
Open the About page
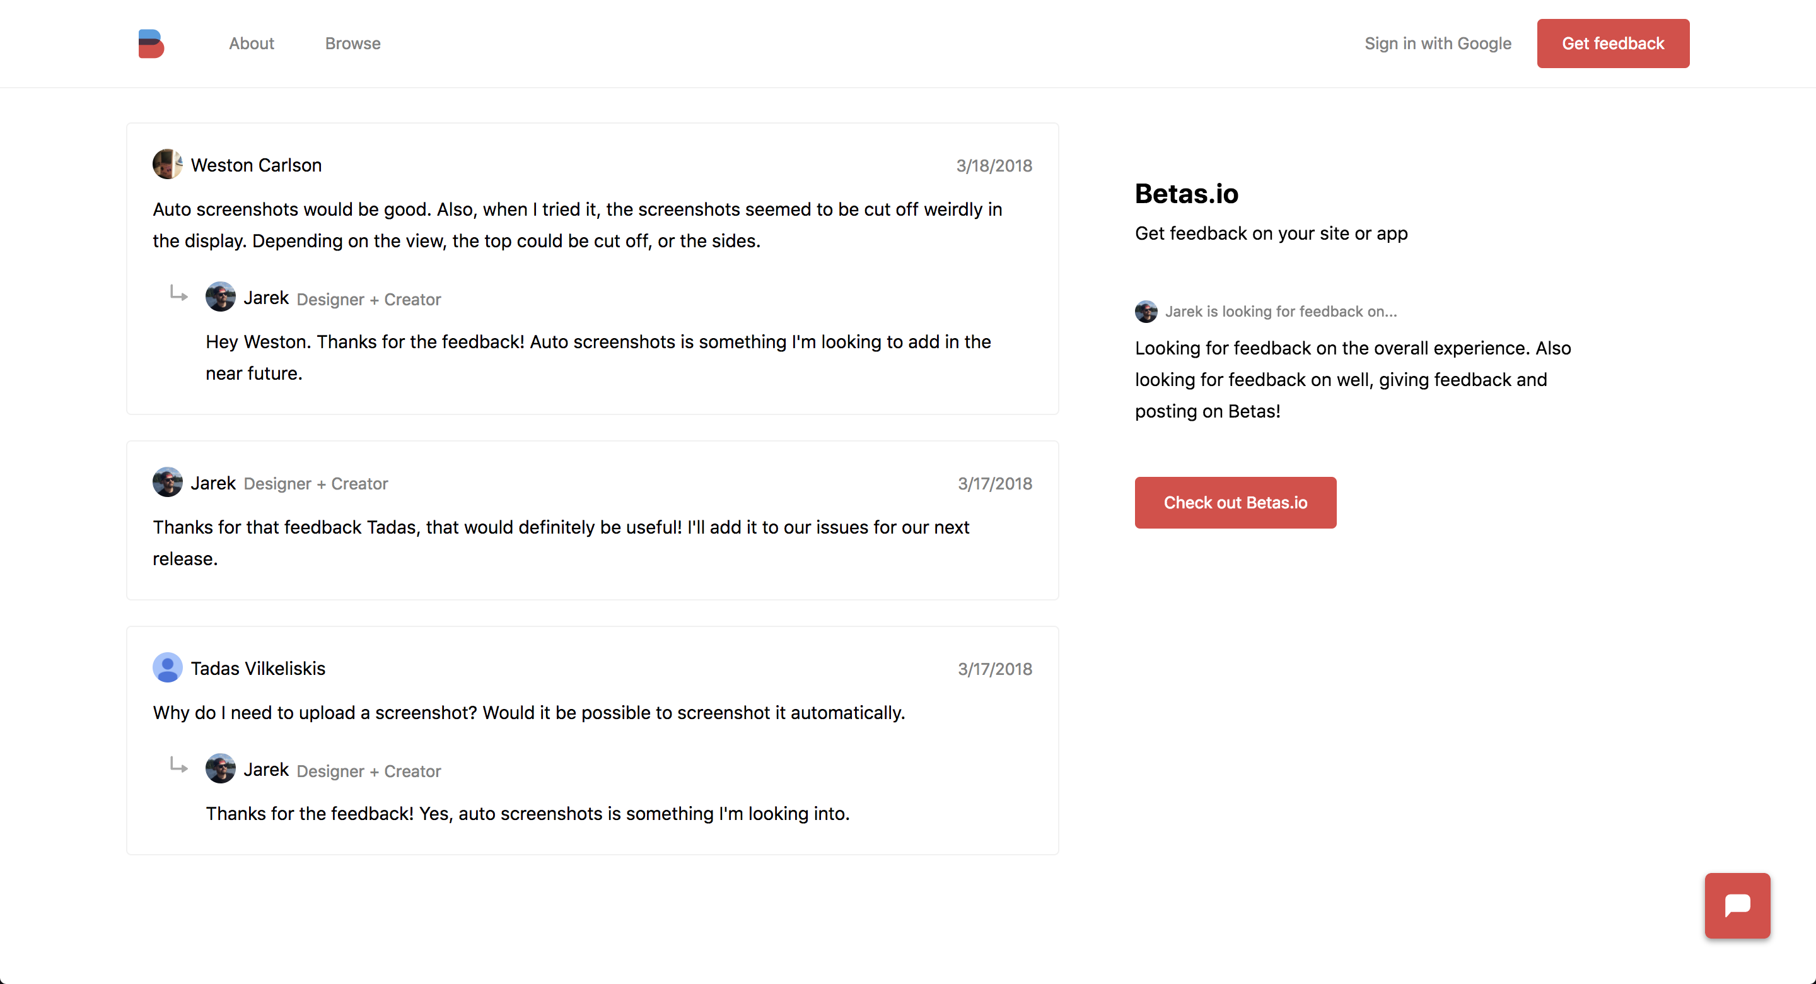click(x=251, y=44)
